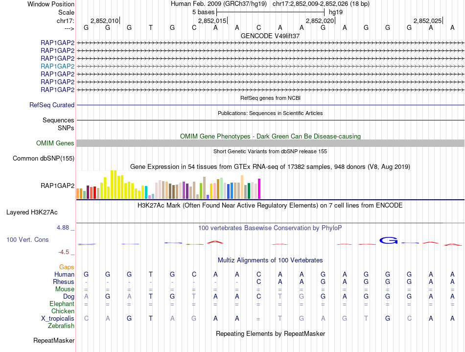The width and height of the screenshot is (465, 352).
Task: Open the GENCODE V49lift37 track title
Action: [270, 36]
